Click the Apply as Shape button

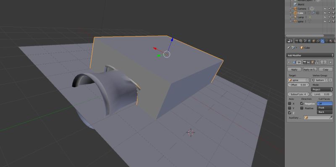(x=310, y=69)
